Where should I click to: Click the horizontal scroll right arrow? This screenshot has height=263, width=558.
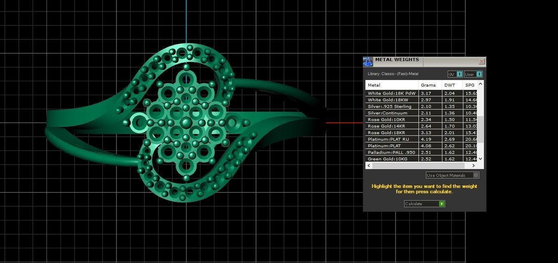[473, 165]
